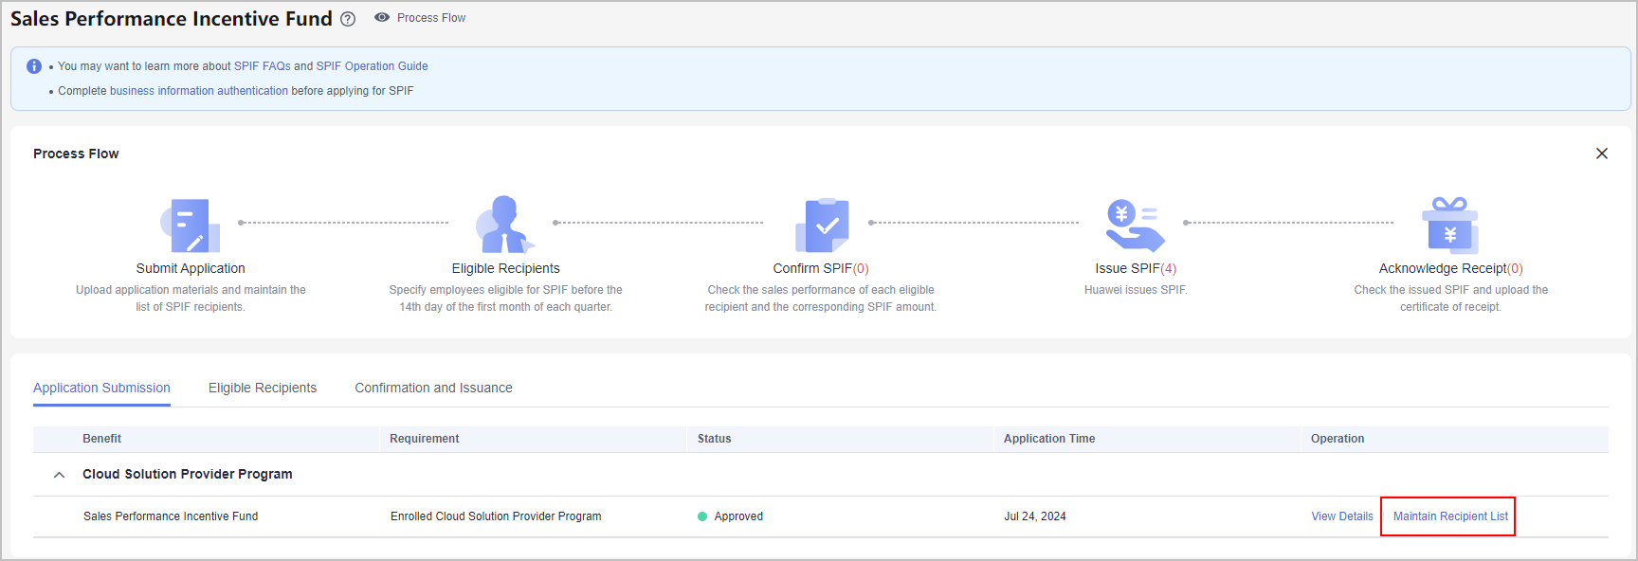
Task: Click the Confirm SPIF clipboard check icon
Action: coord(822,226)
